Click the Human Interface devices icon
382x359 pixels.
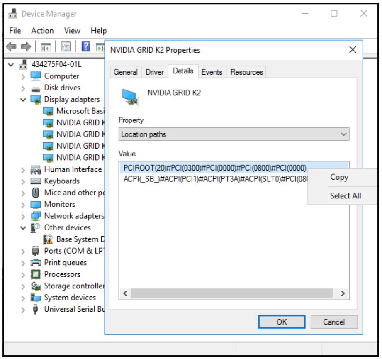pyautogui.click(x=36, y=170)
